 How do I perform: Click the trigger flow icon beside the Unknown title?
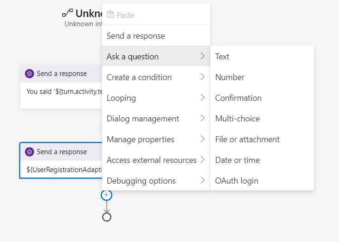pyautogui.click(x=67, y=13)
